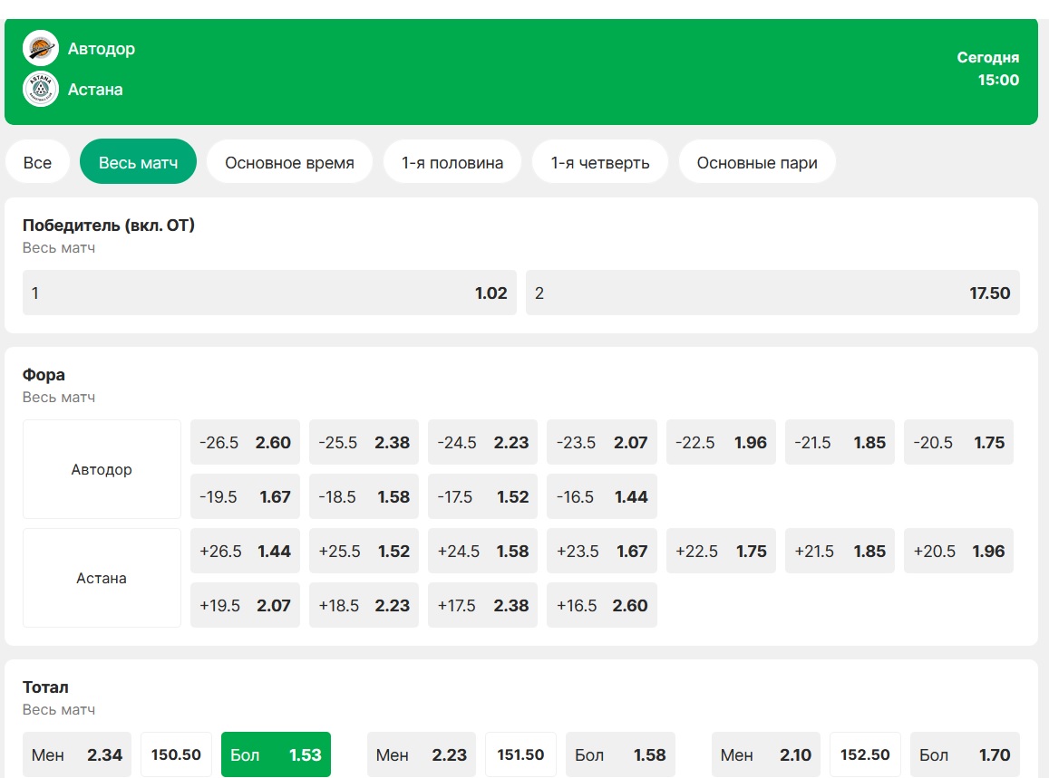
Task: Pick Астана handicap +21.5 at 1.85
Action: (840, 551)
